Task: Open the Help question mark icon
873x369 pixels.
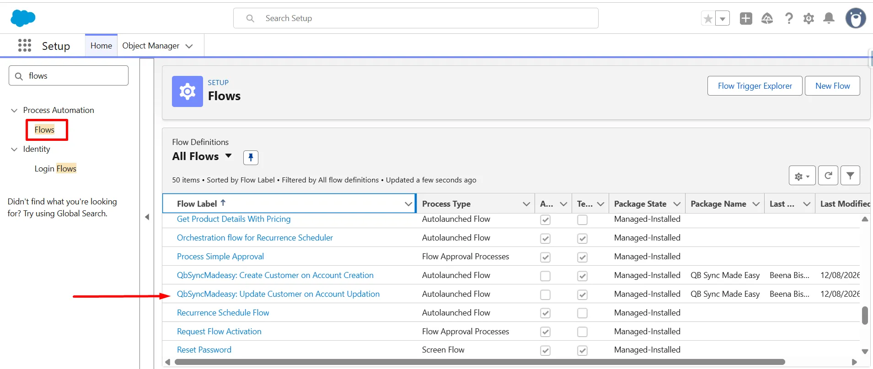Action: pos(789,18)
